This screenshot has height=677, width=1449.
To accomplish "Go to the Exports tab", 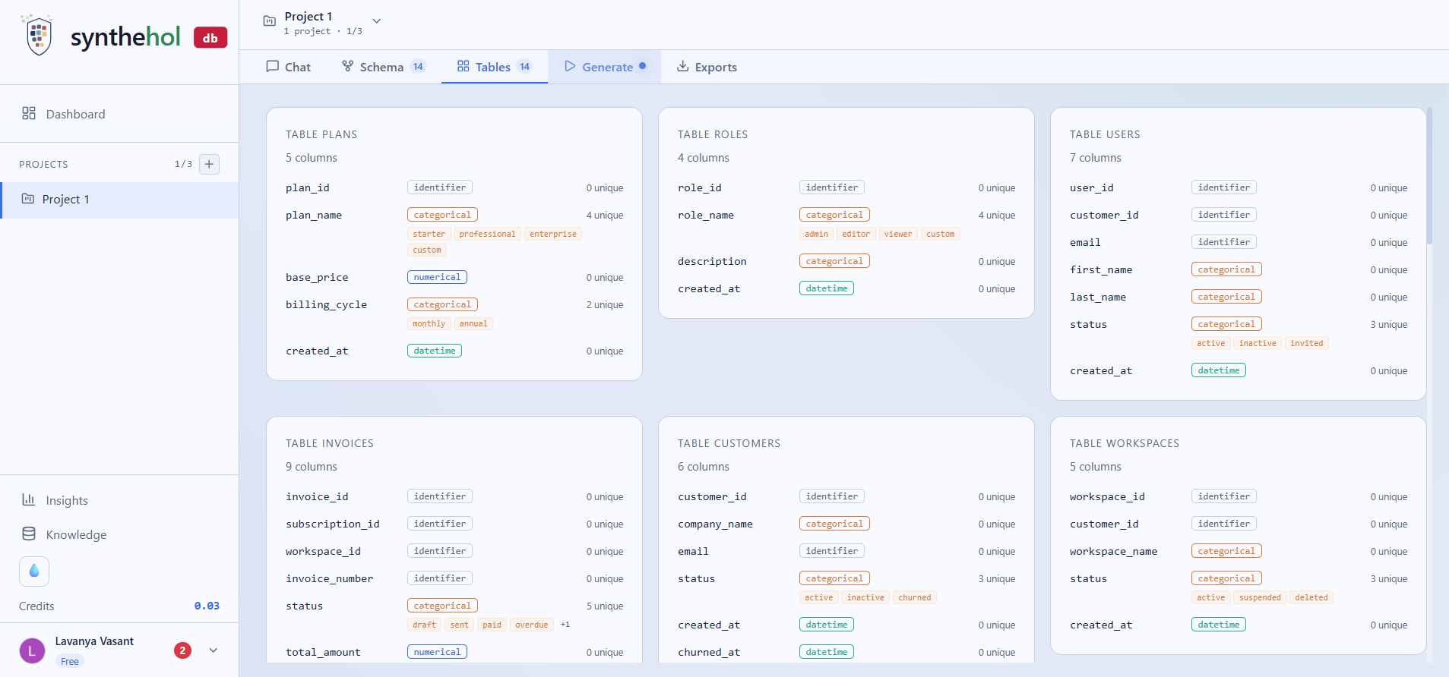I will [x=707, y=67].
